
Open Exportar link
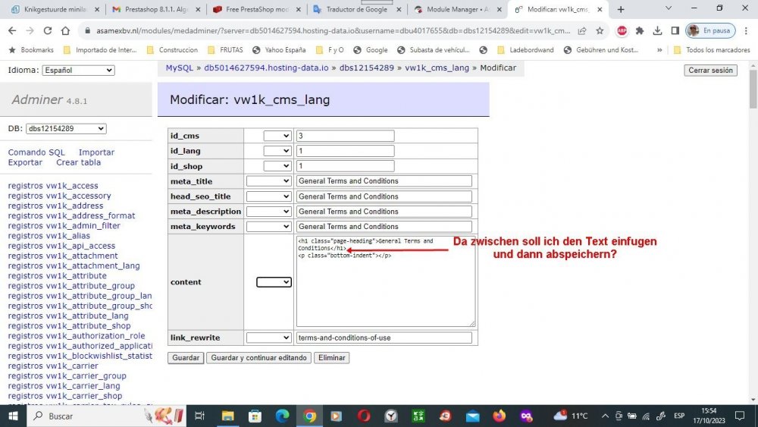pyautogui.click(x=25, y=162)
